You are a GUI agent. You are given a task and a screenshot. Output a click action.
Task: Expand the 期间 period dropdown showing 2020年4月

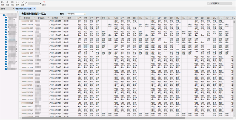coord(85,14)
